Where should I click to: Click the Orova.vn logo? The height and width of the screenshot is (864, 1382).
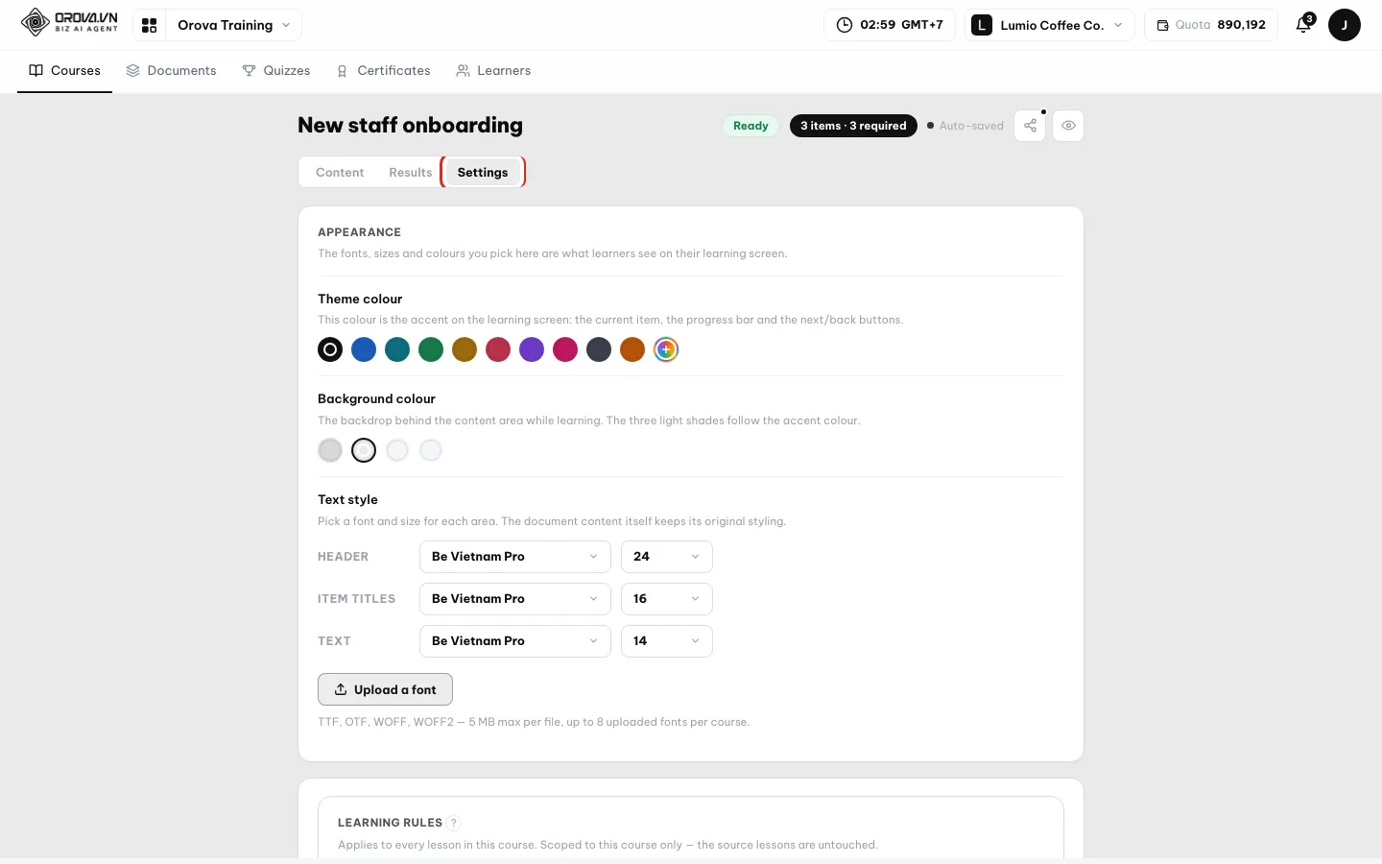(x=70, y=22)
